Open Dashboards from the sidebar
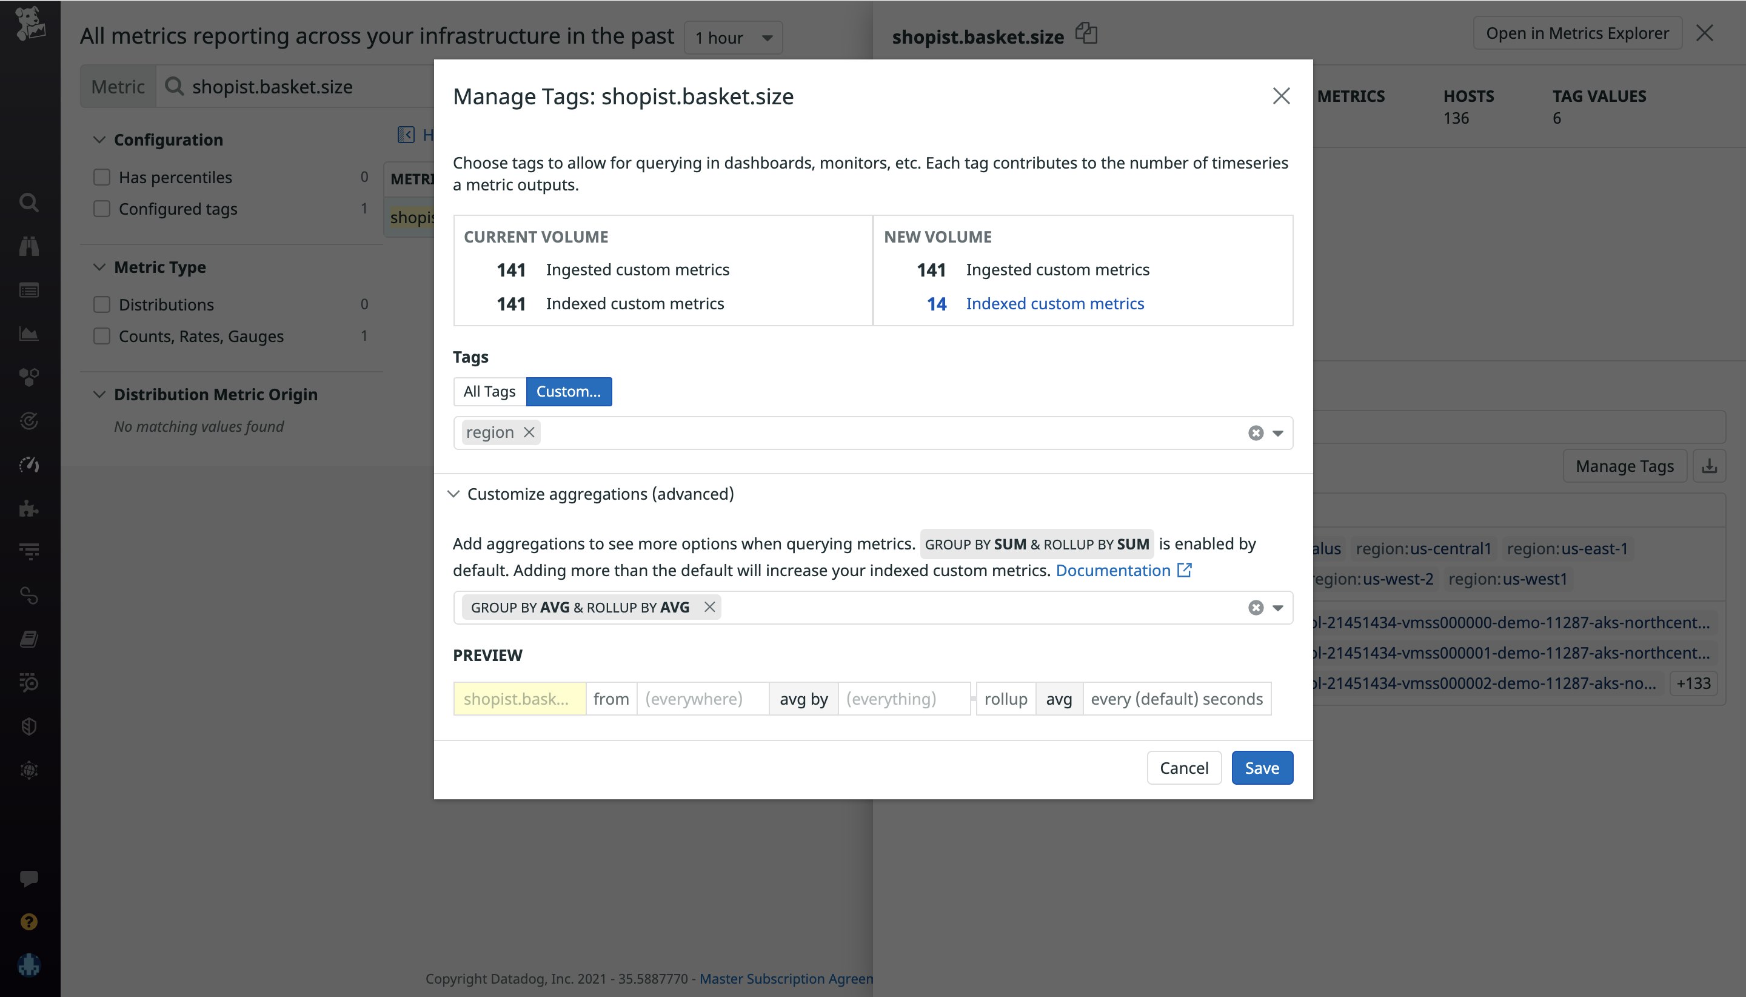Viewport: 1746px width, 997px height. pyautogui.click(x=28, y=334)
